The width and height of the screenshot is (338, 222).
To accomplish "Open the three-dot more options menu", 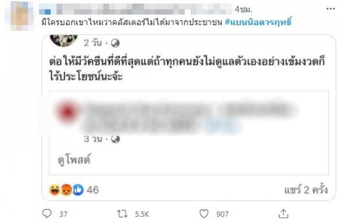I will point(330,9).
